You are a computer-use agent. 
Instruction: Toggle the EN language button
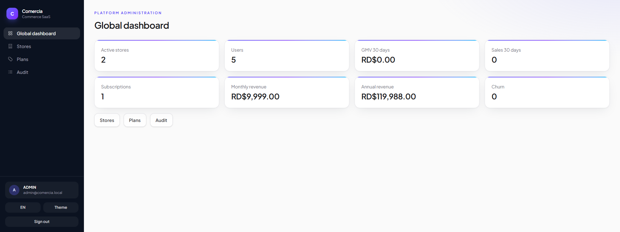pyautogui.click(x=23, y=207)
